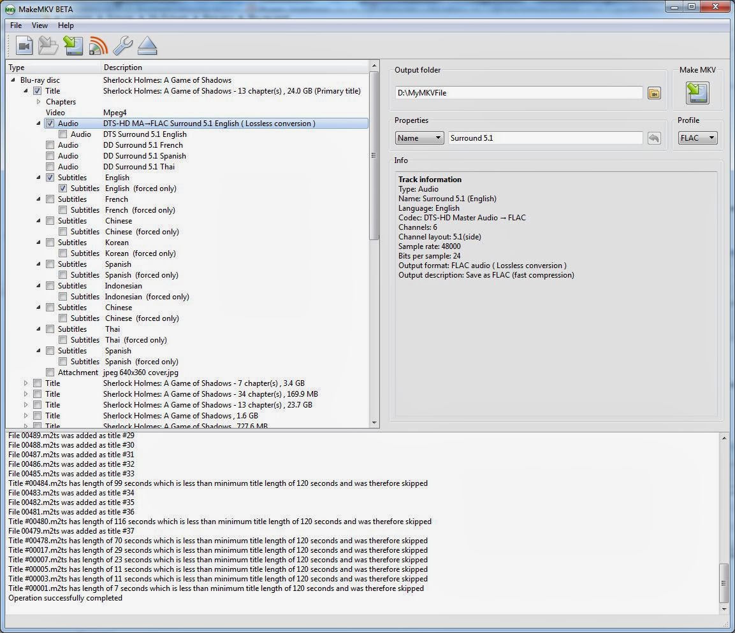Check the Korean subtitles checkbox
This screenshot has height=633, width=735.
[50, 243]
